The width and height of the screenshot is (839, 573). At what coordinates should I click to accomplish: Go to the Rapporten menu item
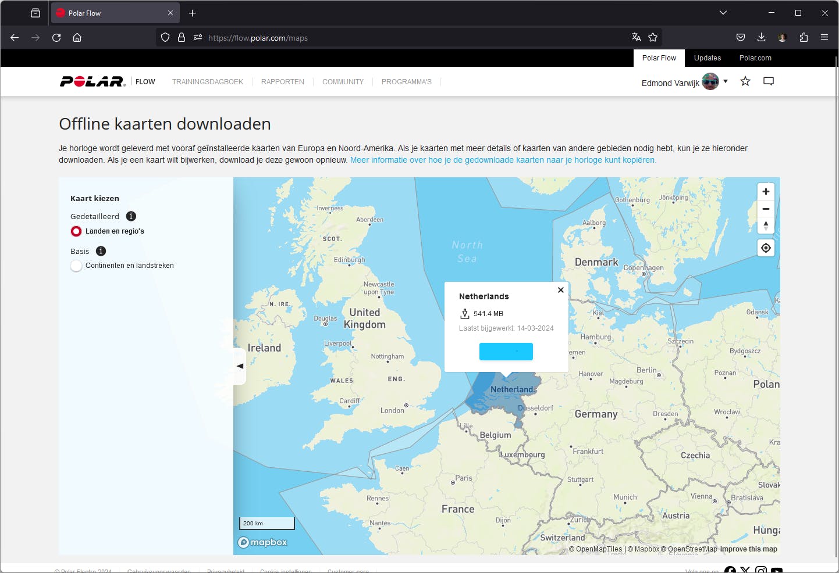click(x=283, y=82)
